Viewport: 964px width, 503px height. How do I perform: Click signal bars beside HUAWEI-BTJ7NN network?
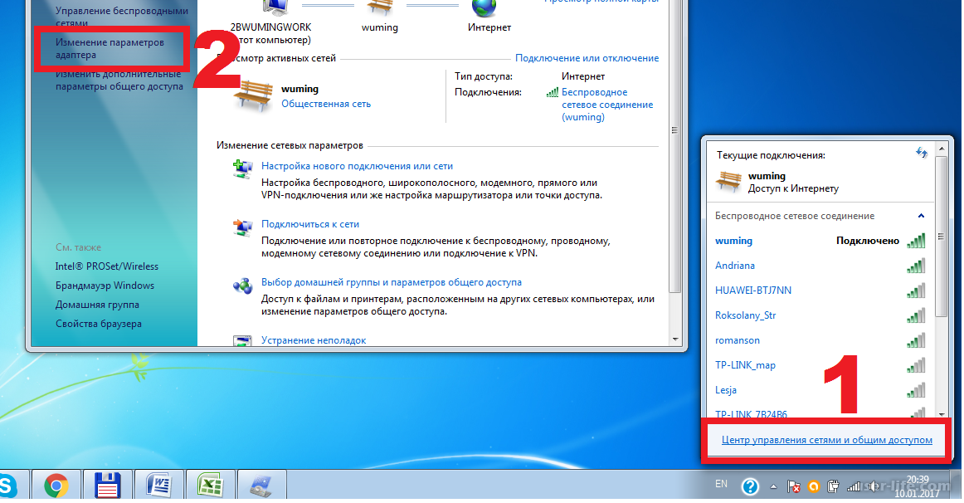[916, 291]
